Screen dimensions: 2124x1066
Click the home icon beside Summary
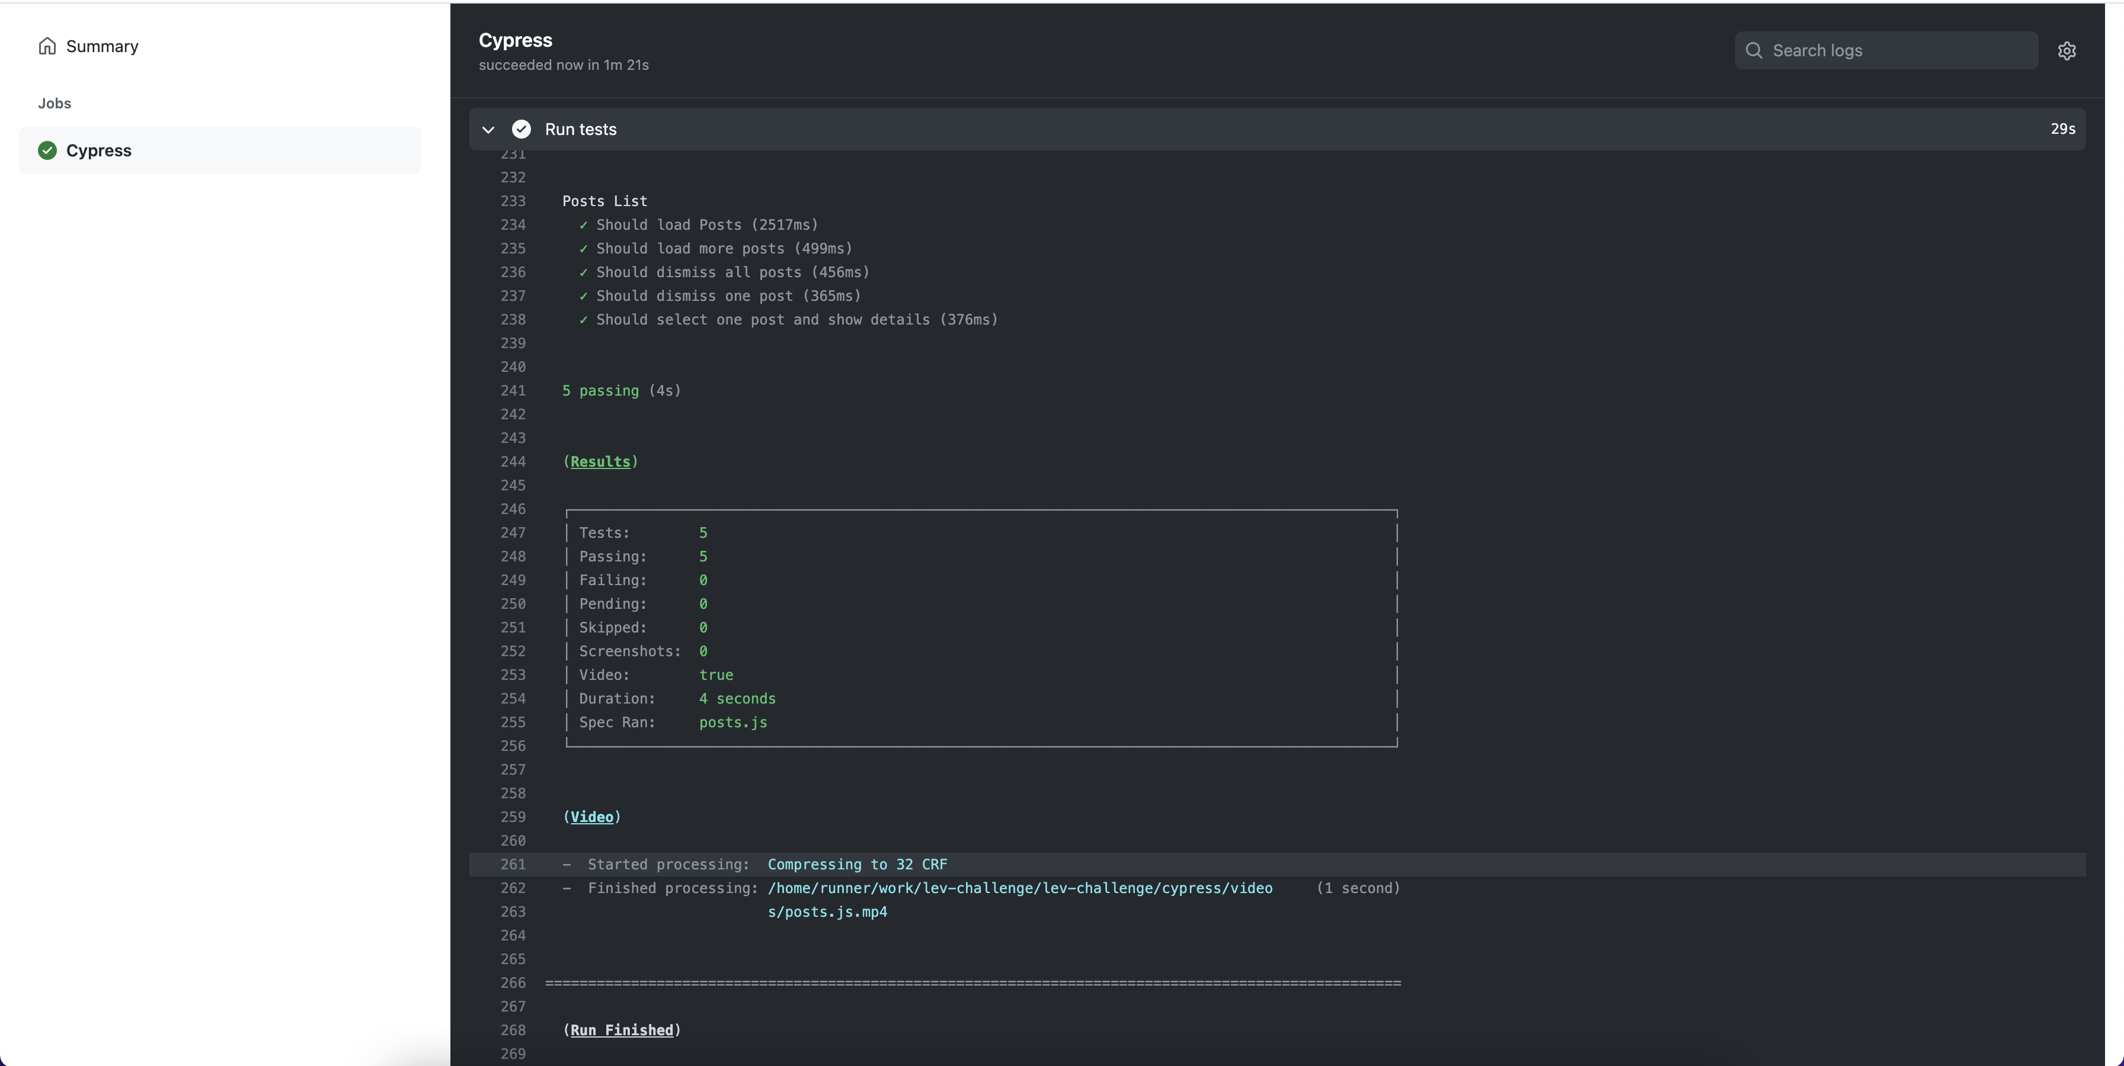click(47, 46)
